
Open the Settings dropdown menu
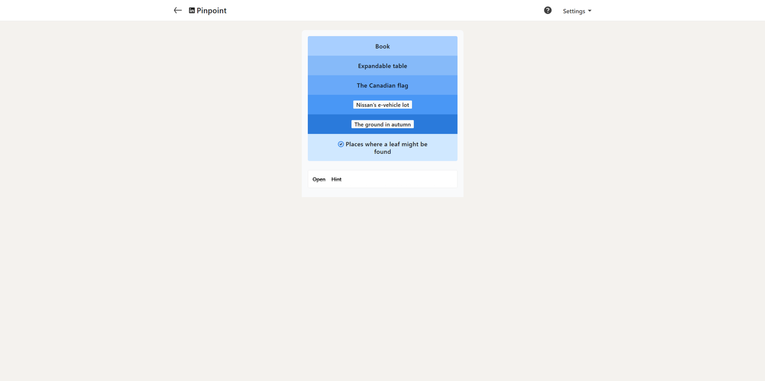(x=574, y=11)
